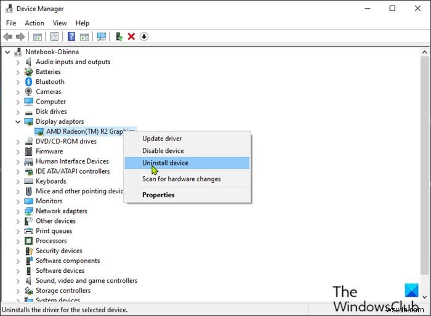The width and height of the screenshot is (431, 316).
Task: Click the scrollbar up arrow
Action: (425, 52)
